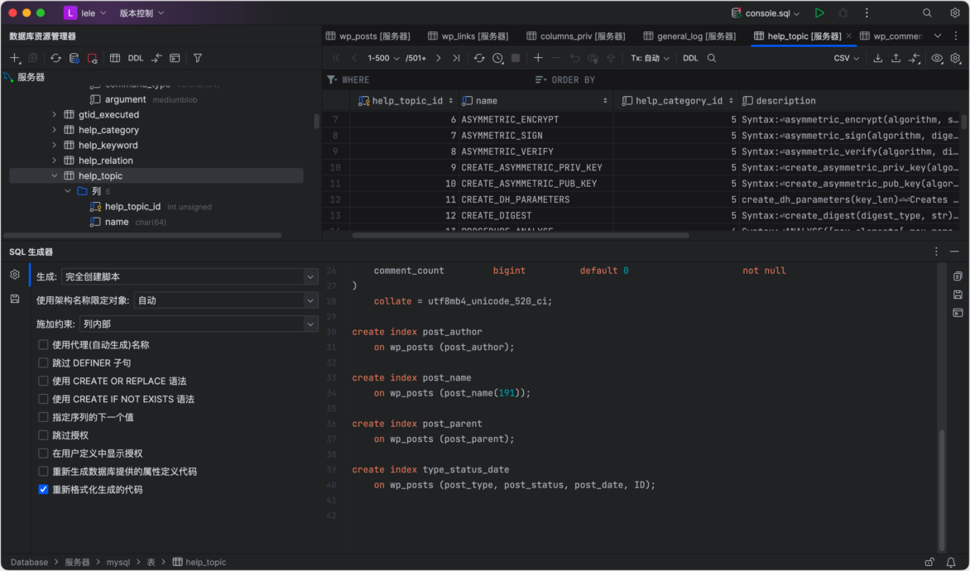
Task: Run console.sql with the green play icon
Action: tap(819, 13)
